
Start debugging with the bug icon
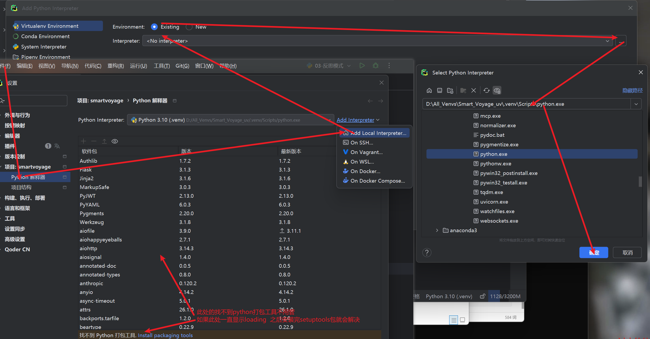tap(376, 65)
